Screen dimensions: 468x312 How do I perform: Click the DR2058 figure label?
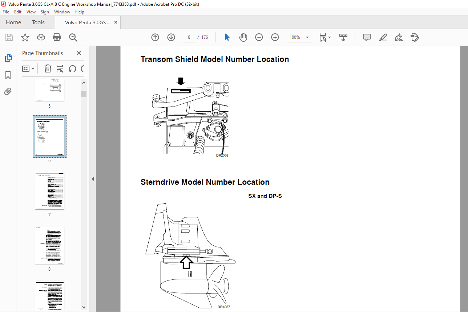click(222, 155)
